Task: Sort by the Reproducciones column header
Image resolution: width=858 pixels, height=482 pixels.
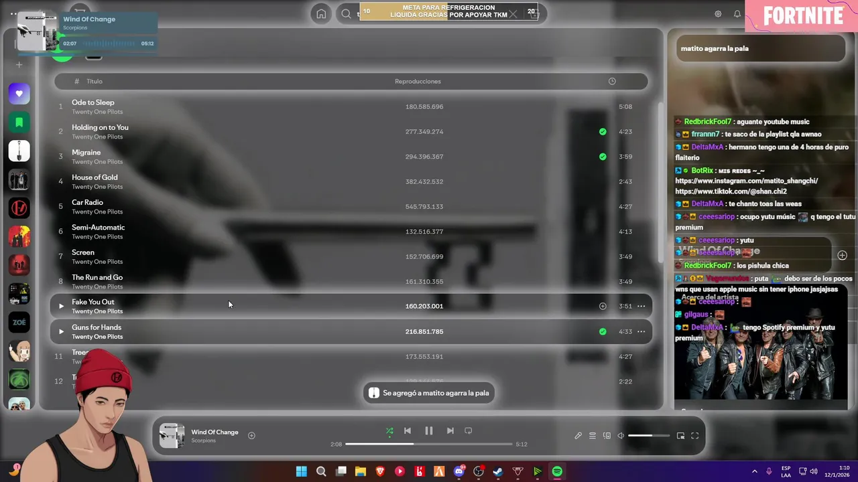Action: pos(418,81)
